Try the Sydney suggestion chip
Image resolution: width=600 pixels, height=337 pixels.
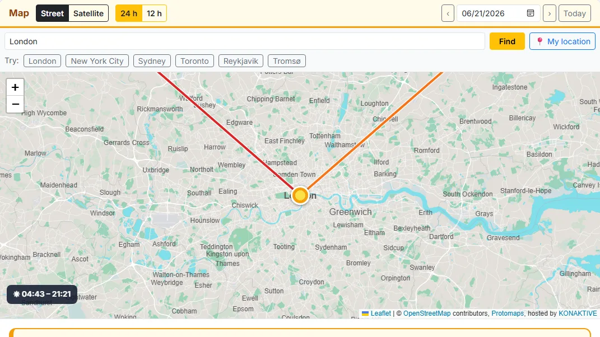point(152,61)
